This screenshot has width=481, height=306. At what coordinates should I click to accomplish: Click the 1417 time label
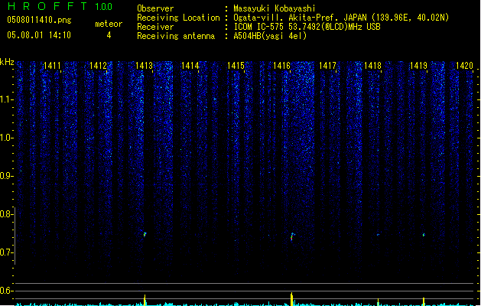pos(327,66)
